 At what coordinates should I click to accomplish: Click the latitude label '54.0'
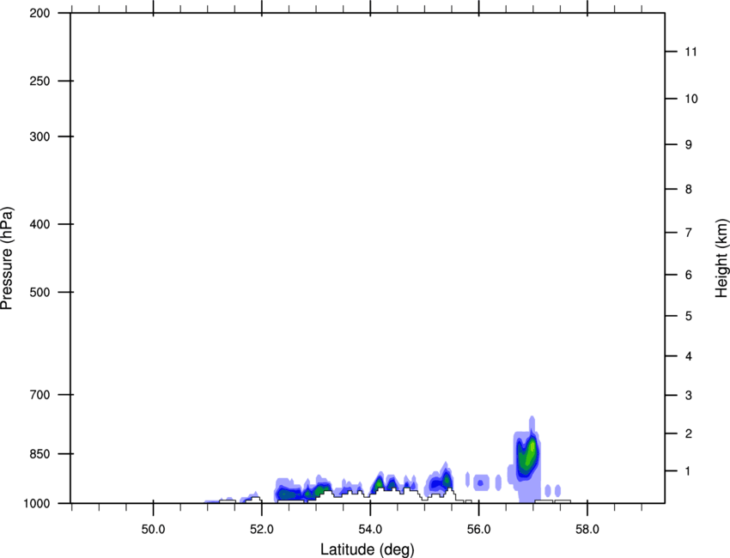(370, 530)
